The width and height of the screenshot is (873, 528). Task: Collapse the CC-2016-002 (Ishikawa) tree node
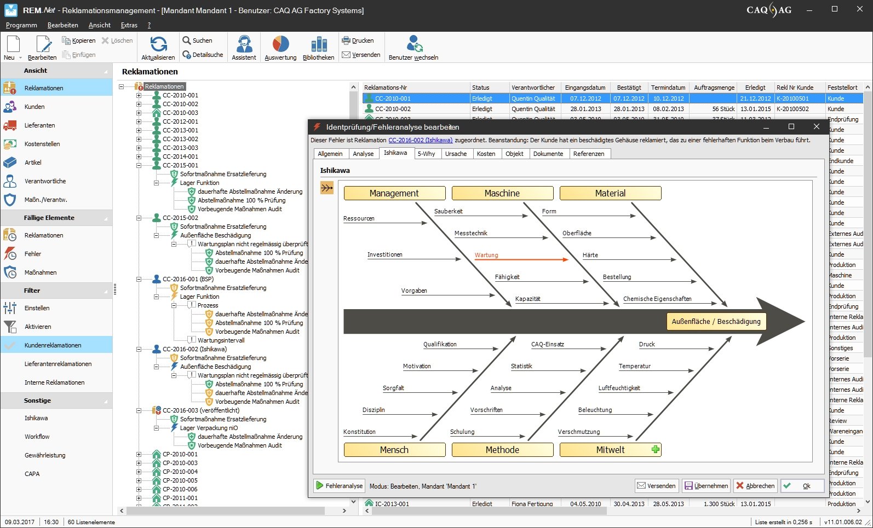tap(139, 349)
